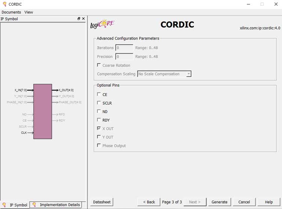Toggle the Phase Output checkbox
Image resolution: width=282 pixels, height=209 pixels.
99,145
